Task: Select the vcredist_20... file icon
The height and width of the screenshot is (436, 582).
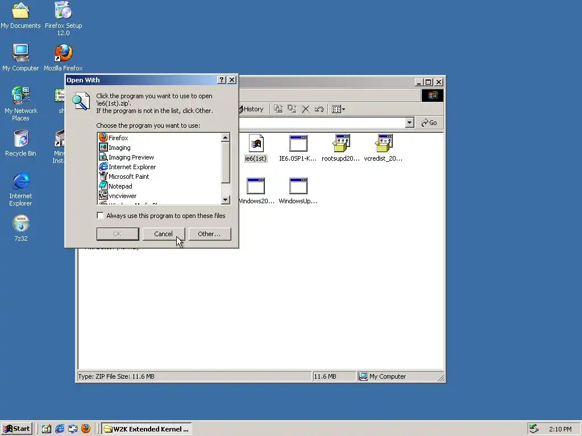Action: [x=384, y=148]
